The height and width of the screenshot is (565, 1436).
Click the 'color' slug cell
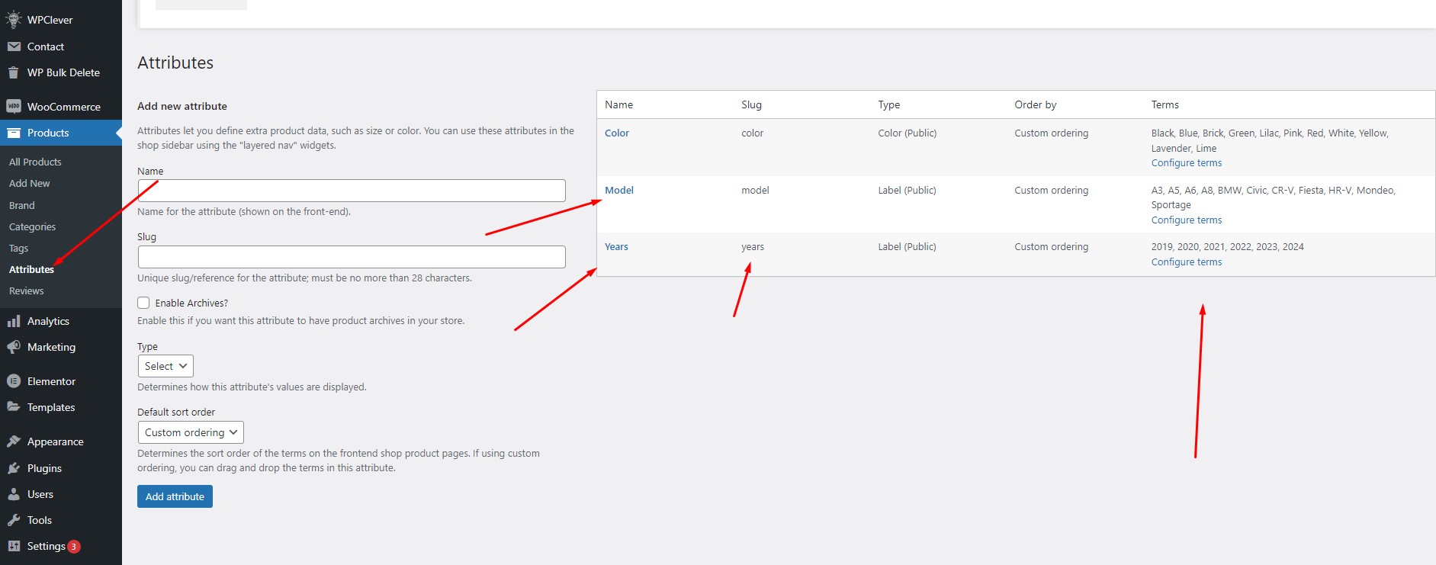click(x=752, y=133)
